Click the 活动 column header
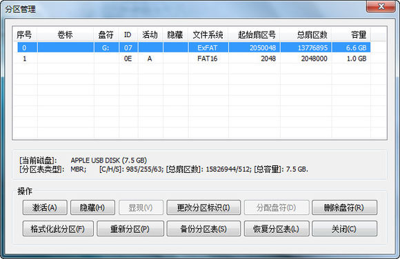This screenshot has height=259, width=400. coord(150,34)
